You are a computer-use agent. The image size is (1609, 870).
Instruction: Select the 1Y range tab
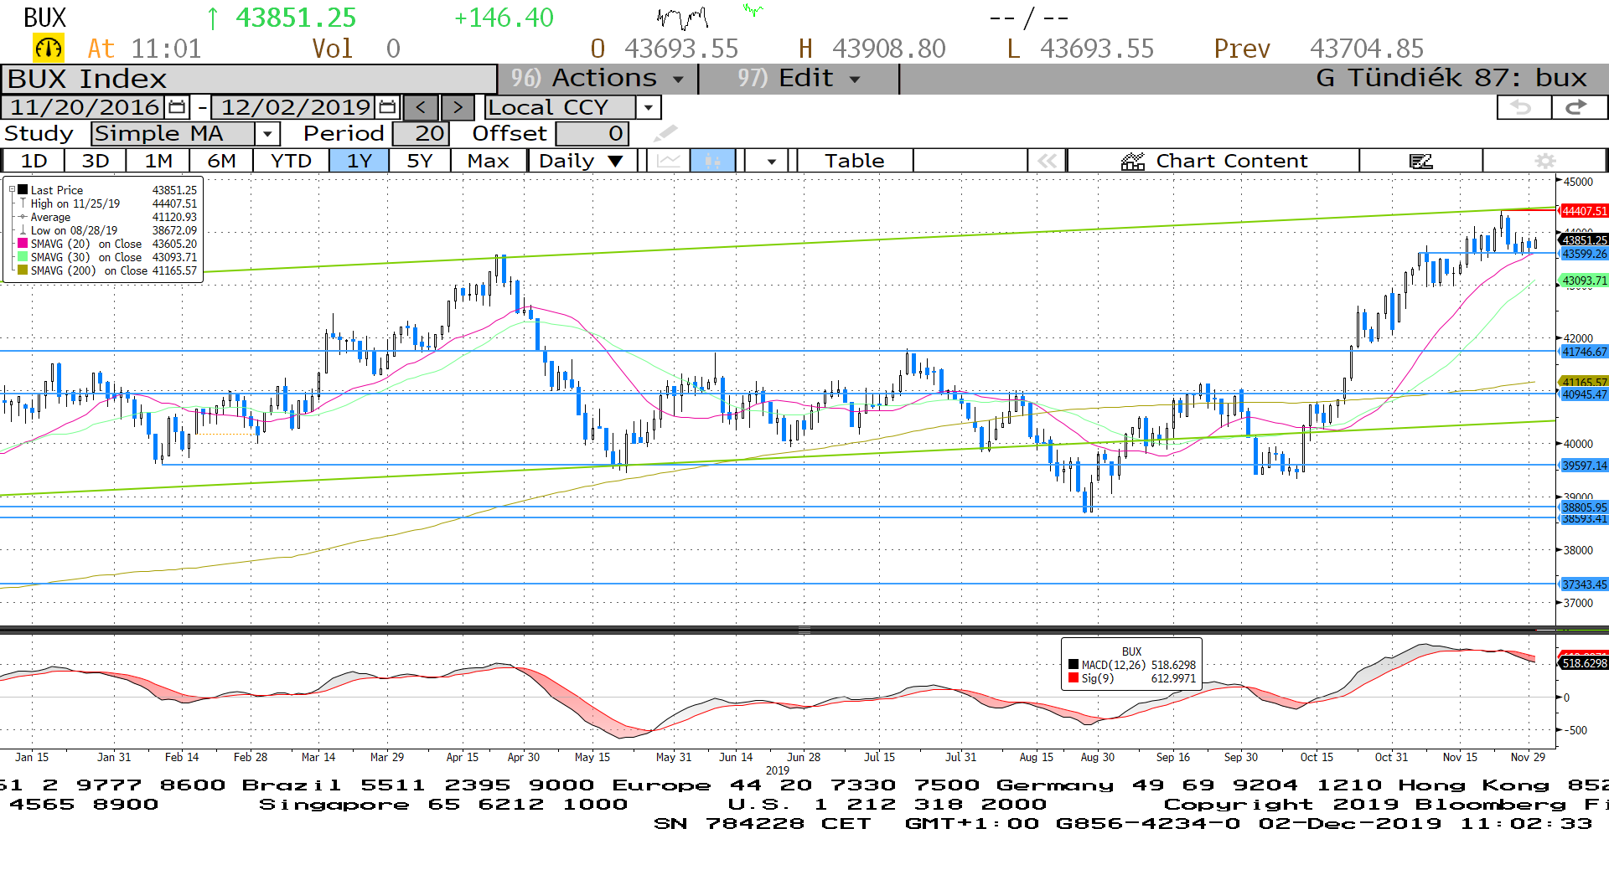(x=359, y=161)
